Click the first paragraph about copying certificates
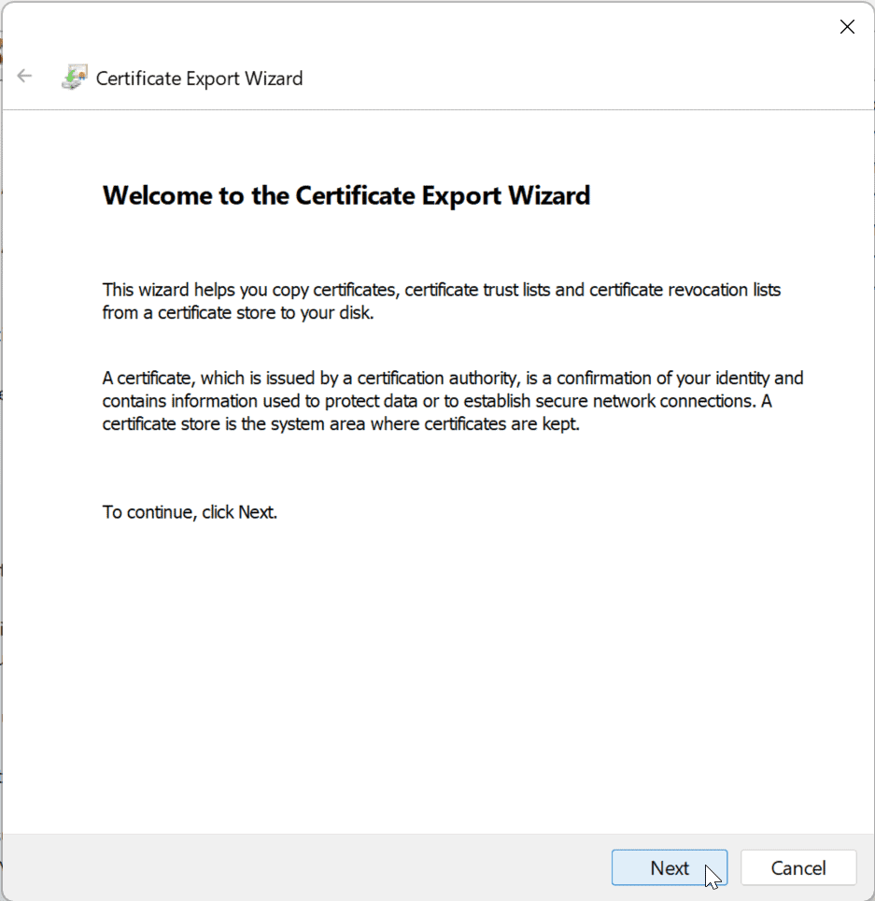Viewport: 875px width, 901px height. click(x=441, y=301)
